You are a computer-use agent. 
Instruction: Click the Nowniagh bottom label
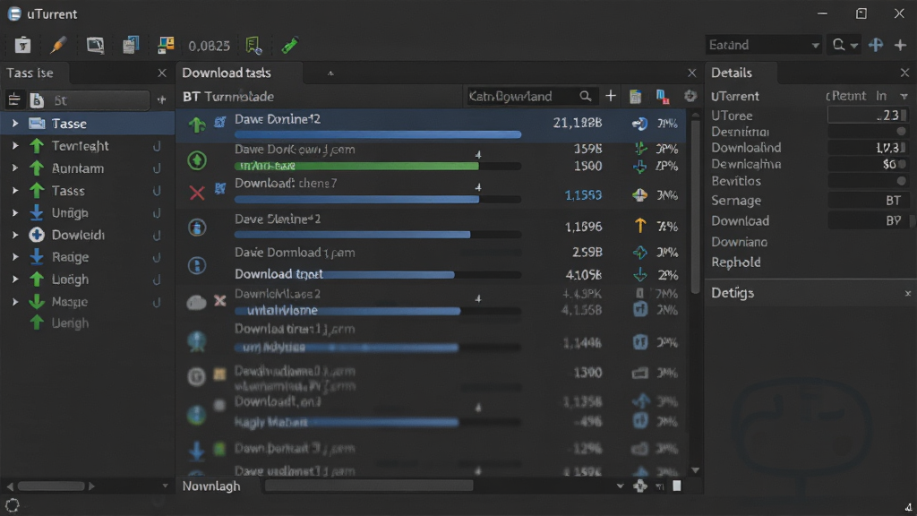211,486
